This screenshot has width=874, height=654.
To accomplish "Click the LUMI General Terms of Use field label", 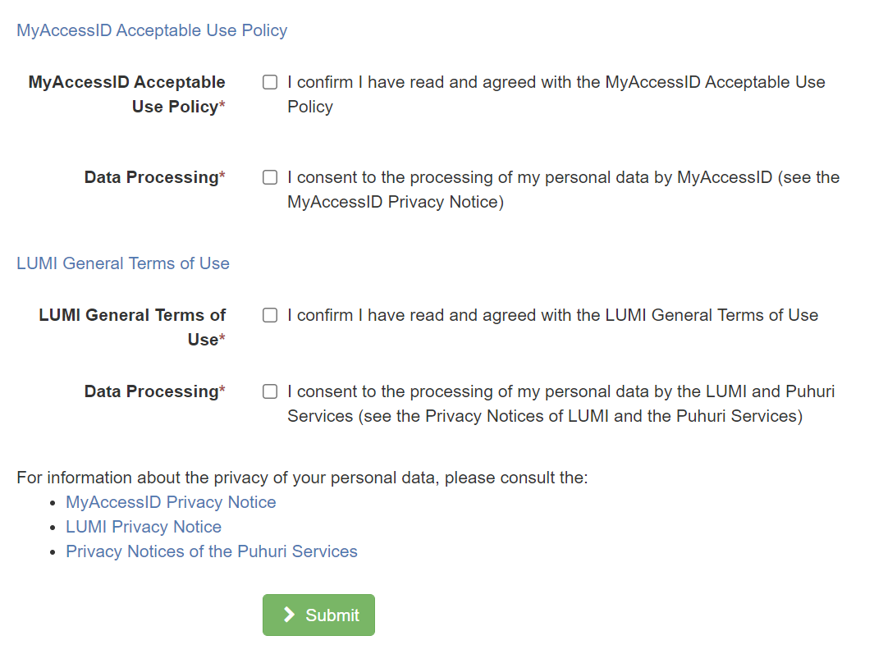I will pos(132,327).
